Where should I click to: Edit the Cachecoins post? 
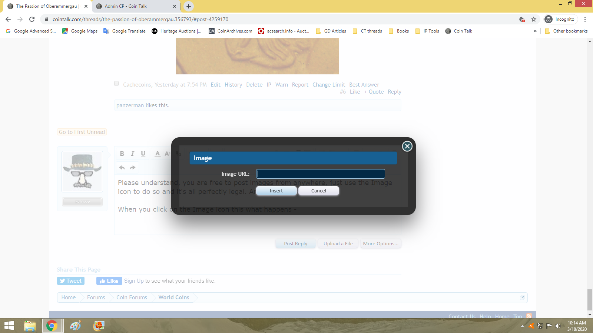tap(215, 85)
